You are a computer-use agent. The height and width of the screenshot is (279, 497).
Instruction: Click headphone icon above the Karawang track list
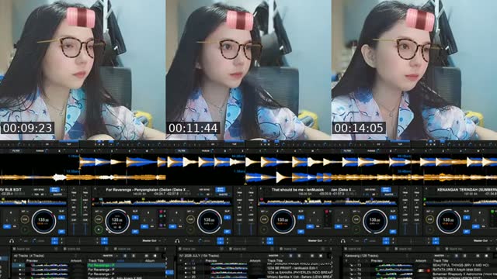coord(343,241)
